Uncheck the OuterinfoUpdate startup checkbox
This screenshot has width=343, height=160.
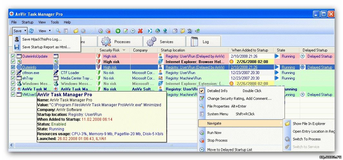(x=13, y=56)
